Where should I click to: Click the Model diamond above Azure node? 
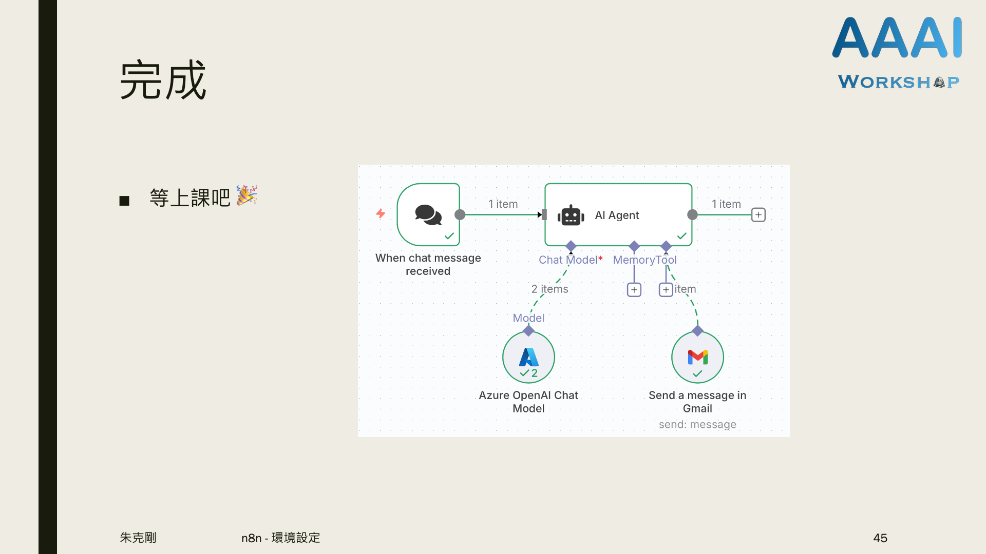pos(528,331)
